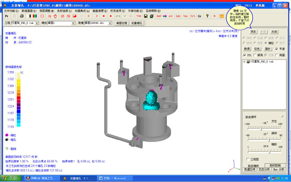The width and height of the screenshot is (291, 182).
Task: Click the Gr toolbar icon
Action: 199,16
